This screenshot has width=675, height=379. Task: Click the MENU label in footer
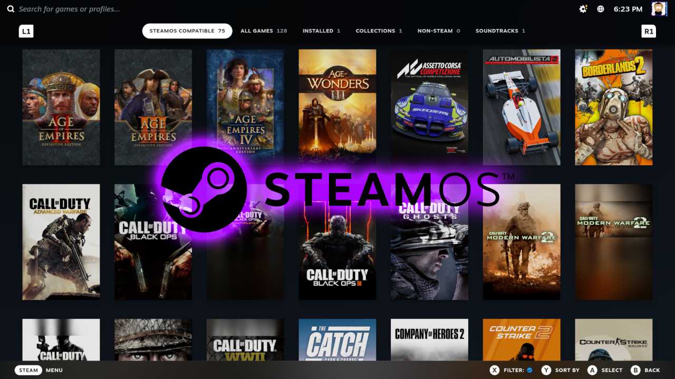[54, 370]
